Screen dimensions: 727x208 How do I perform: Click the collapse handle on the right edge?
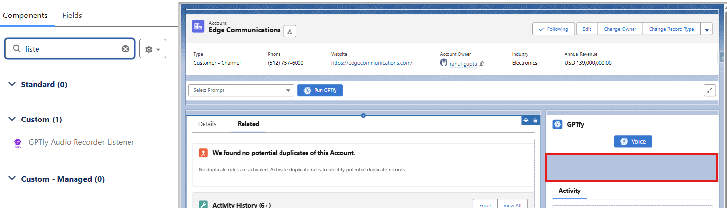click(722, 57)
